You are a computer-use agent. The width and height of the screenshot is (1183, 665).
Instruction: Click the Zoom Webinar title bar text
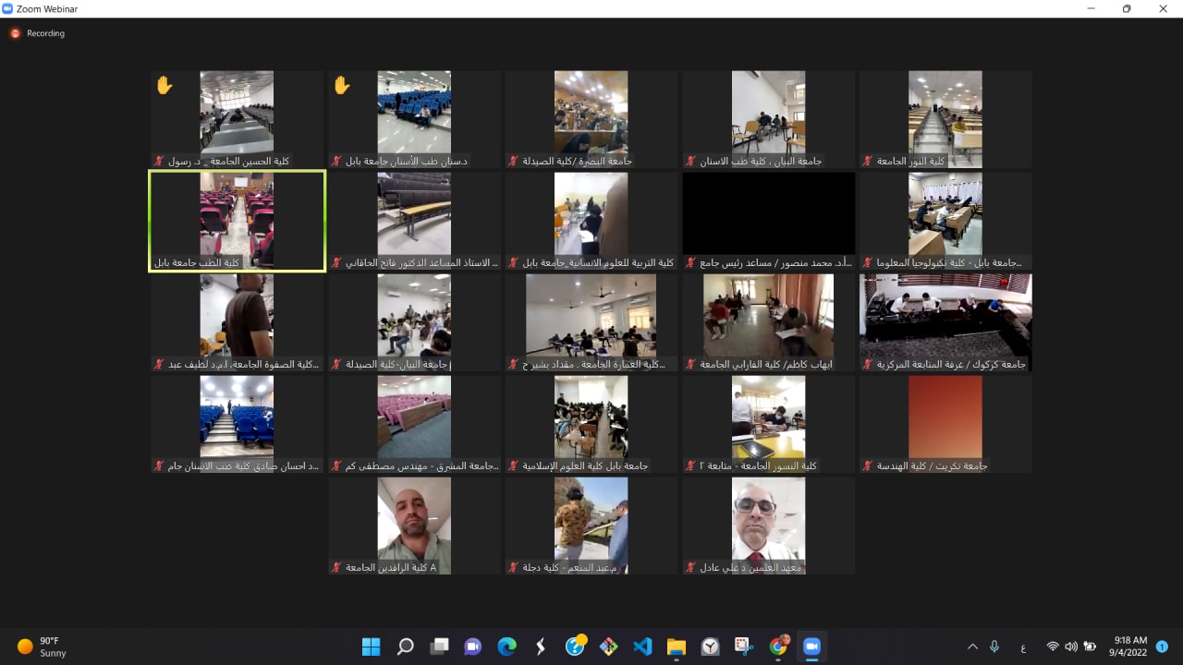click(46, 8)
